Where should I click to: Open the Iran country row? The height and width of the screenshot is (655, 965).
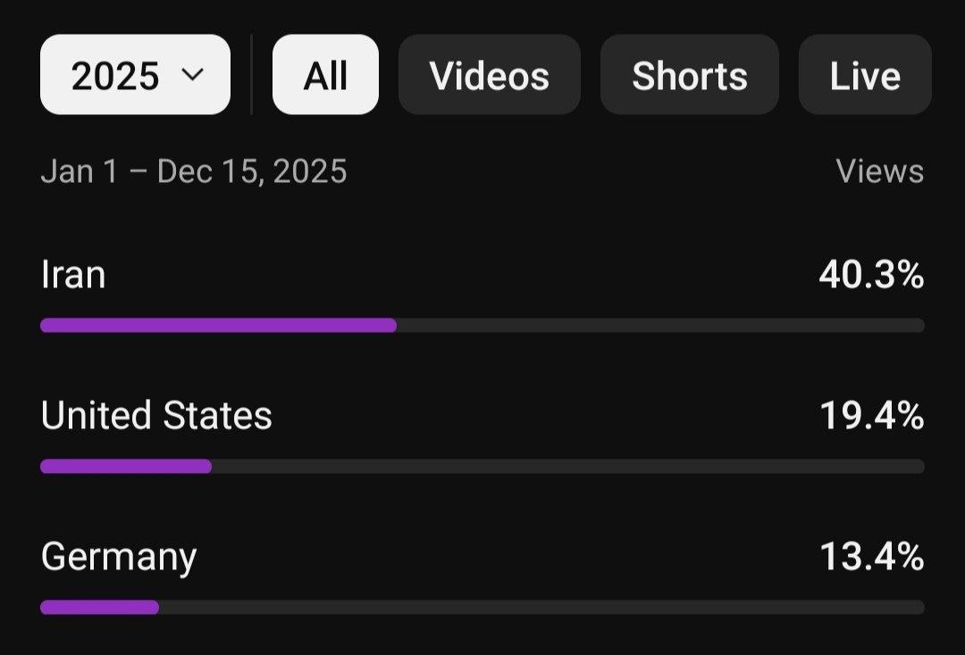click(73, 274)
